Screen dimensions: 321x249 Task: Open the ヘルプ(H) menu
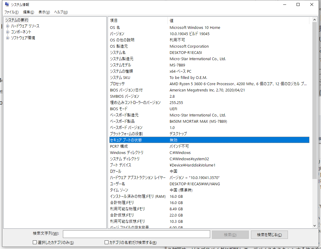pos(61,12)
